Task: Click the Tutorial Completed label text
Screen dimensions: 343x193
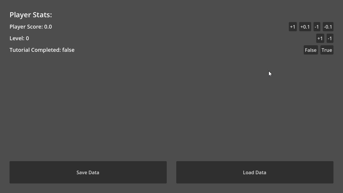Action: coord(35,50)
